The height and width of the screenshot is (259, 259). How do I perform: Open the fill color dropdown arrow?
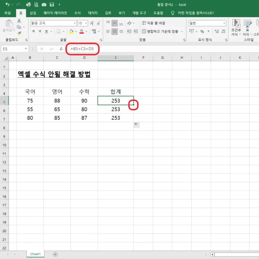pyautogui.click(x=76, y=31)
